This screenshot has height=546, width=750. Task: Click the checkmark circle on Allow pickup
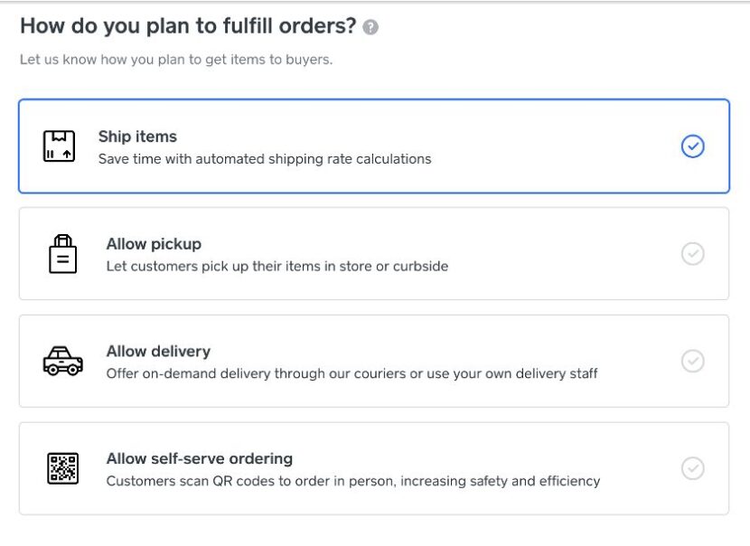(692, 254)
